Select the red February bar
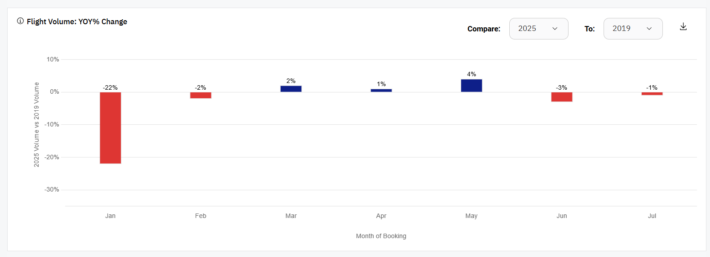Image resolution: width=710 pixels, height=257 pixels. (201, 95)
